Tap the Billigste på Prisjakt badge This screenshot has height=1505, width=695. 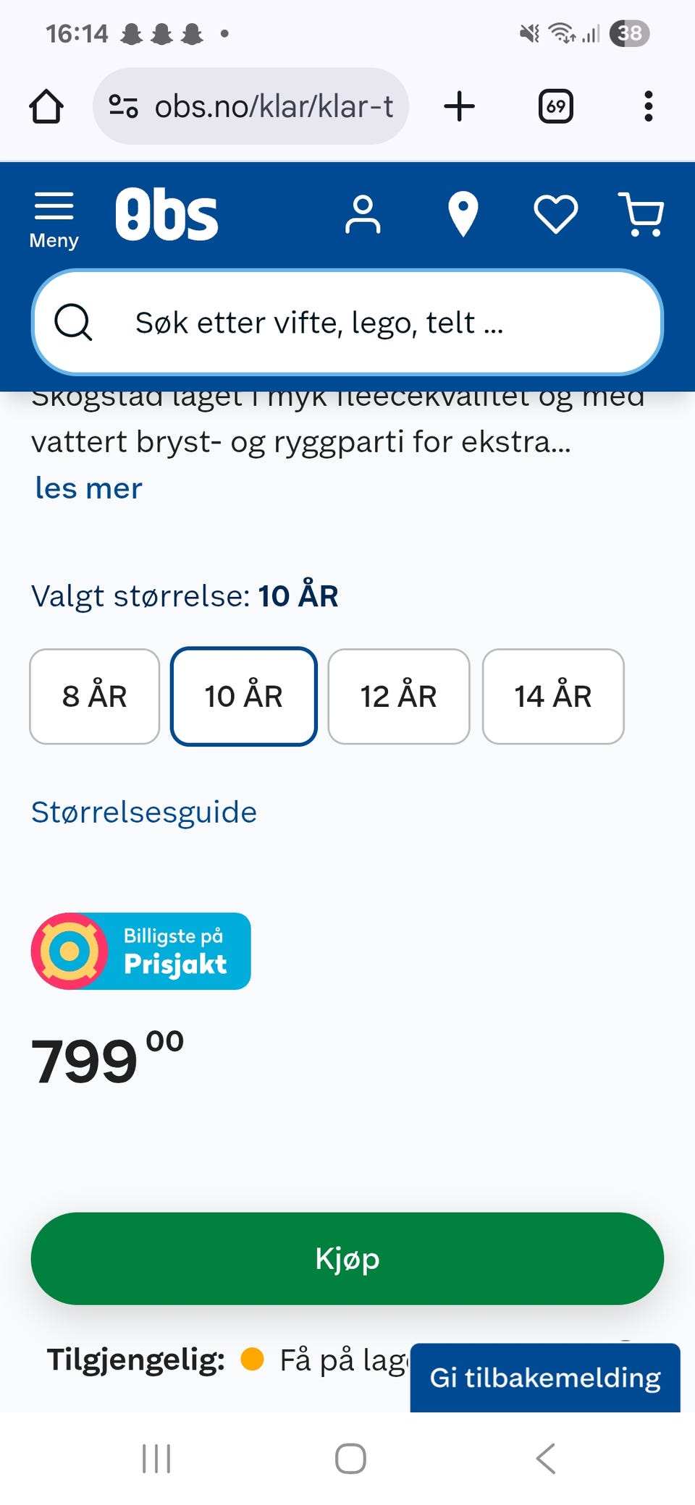click(x=141, y=951)
